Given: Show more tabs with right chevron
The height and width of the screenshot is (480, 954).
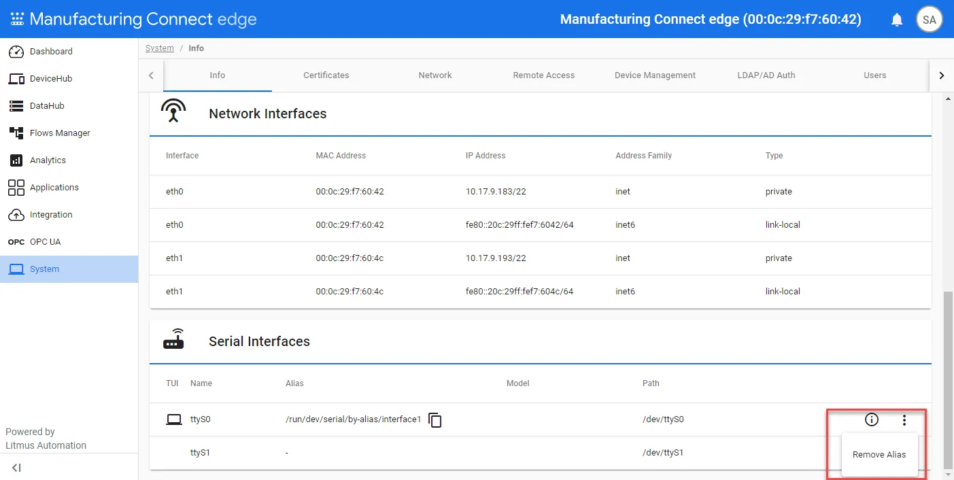Looking at the screenshot, I should coord(941,75).
